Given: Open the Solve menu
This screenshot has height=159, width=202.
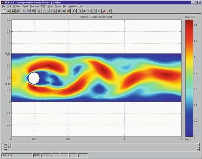Looking at the screenshot, I should tap(58, 6).
